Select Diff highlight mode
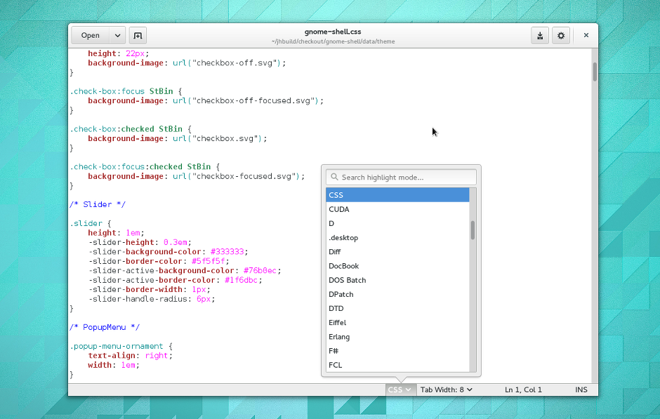The width and height of the screenshot is (660, 419). point(397,251)
